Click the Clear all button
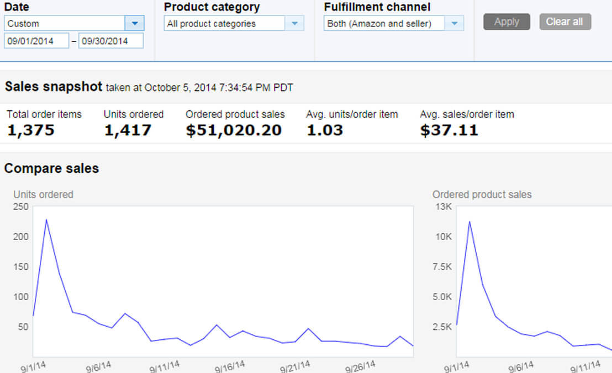The width and height of the screenshot is (612, 373). (x=564, y=22)
